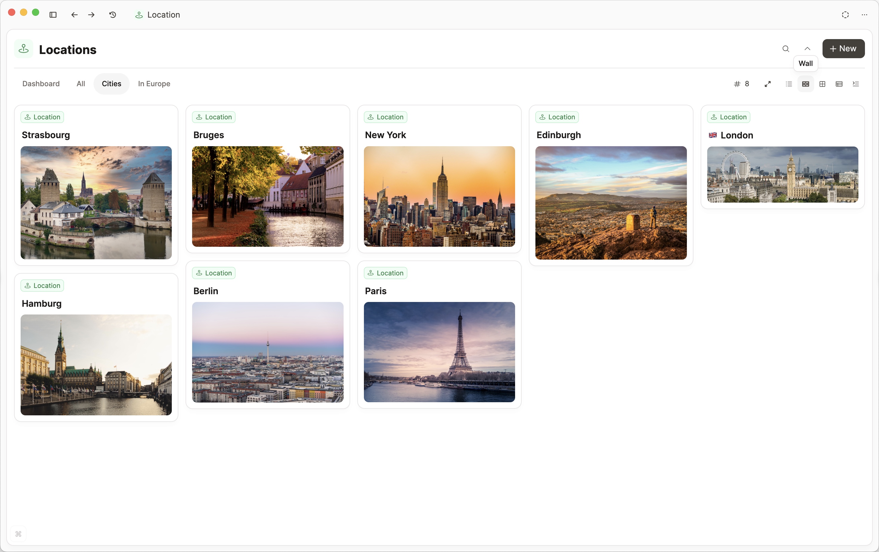
Task: Go back with the left arrow
Action: [74, 15]
